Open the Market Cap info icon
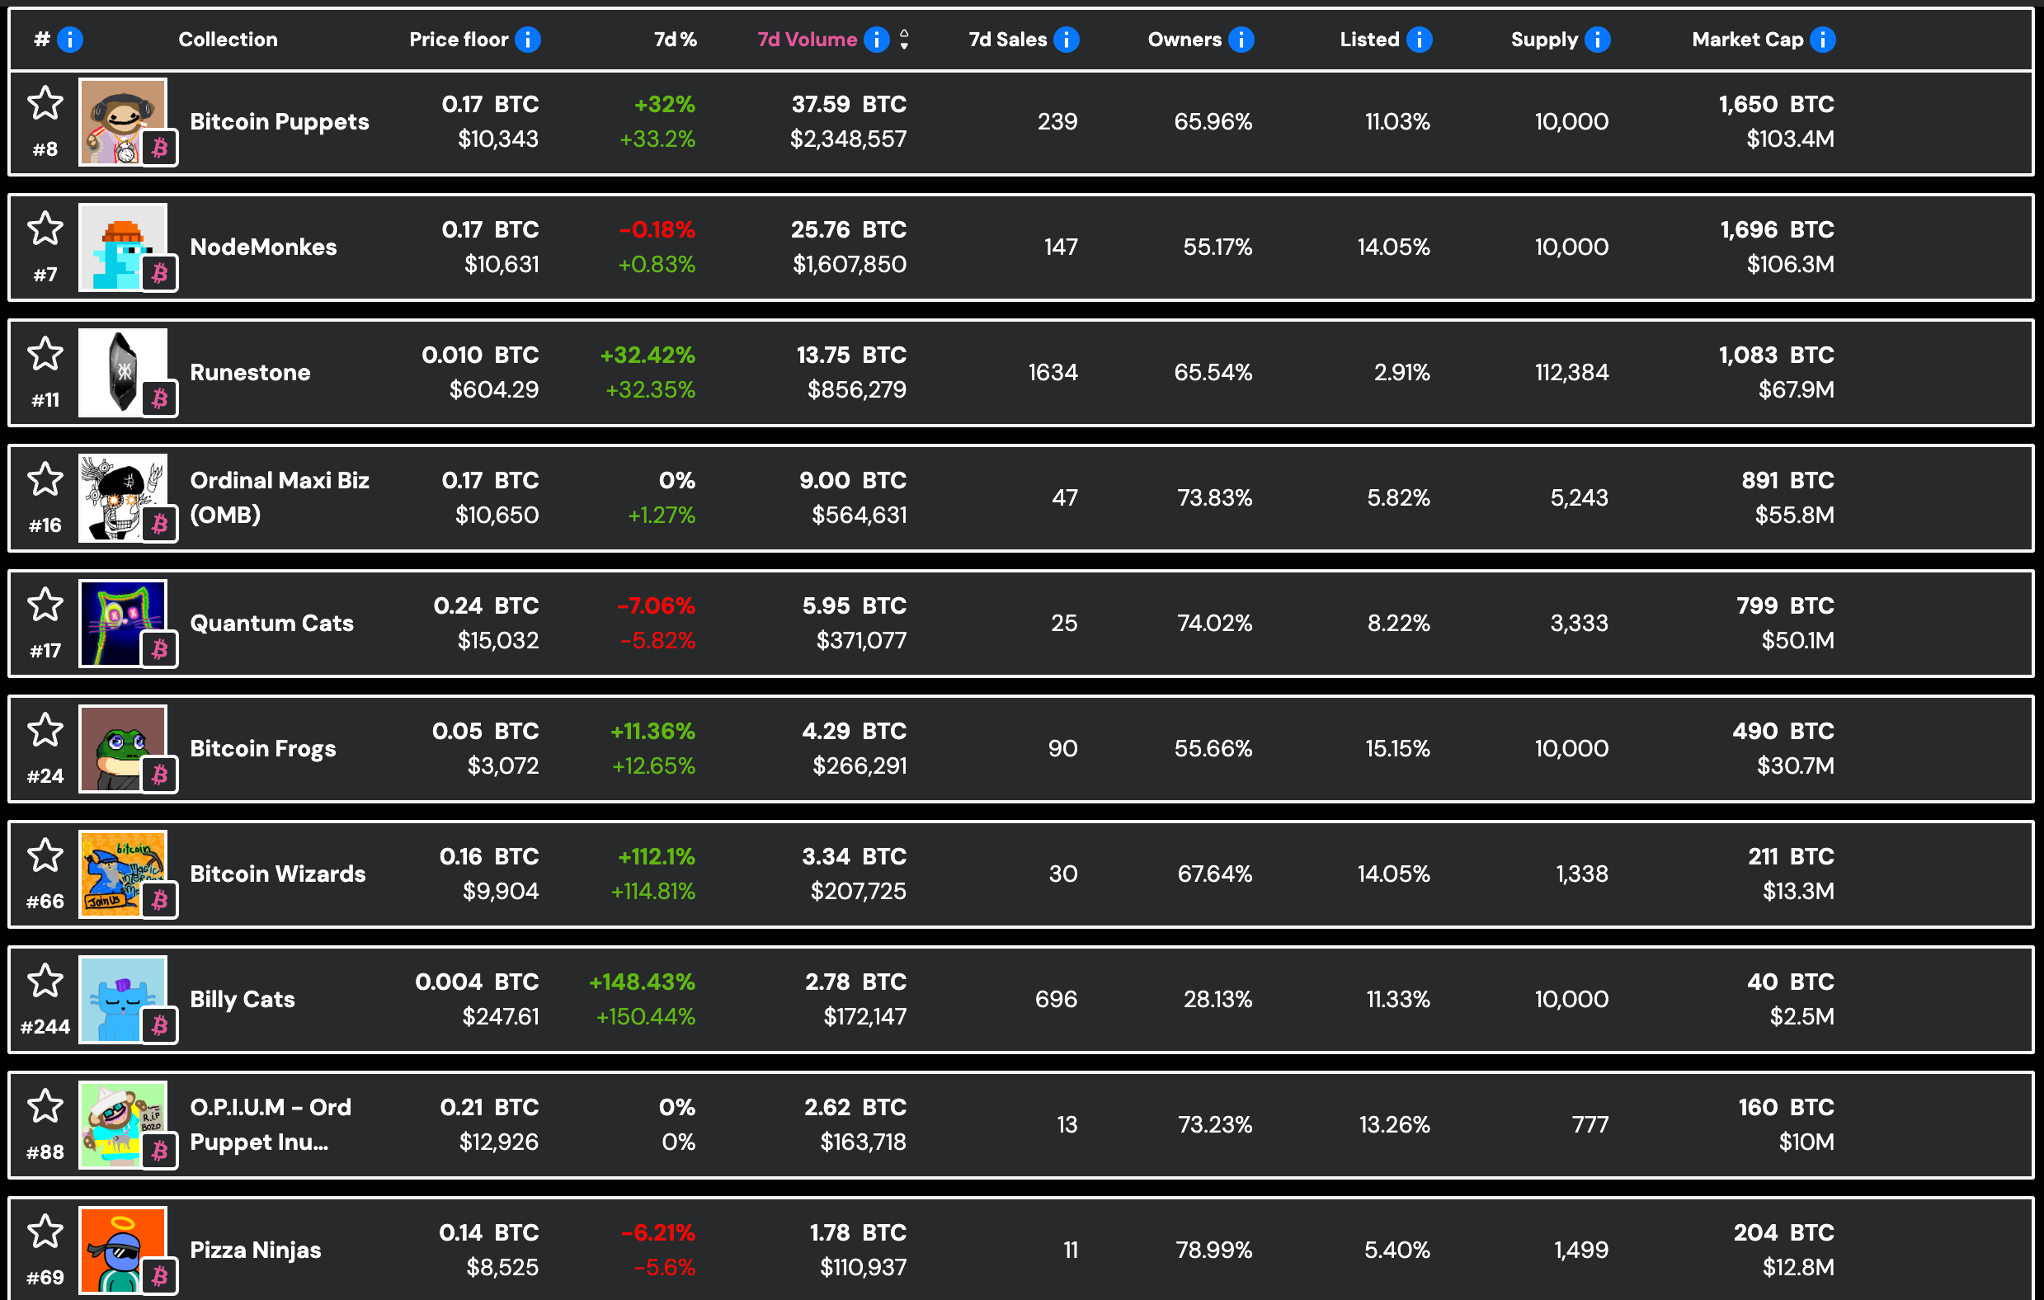Image resolution: width=2044 pixels, height=1300 pixels. pyautogui.click(x=1822, y=39)
